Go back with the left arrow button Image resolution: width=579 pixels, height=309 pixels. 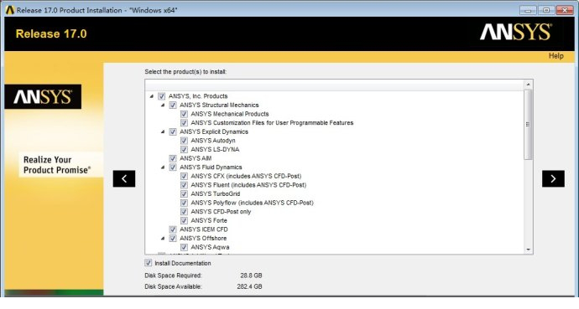point(124,178)
